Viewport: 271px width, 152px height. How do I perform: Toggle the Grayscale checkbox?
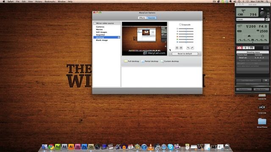[x=180, y=24]
